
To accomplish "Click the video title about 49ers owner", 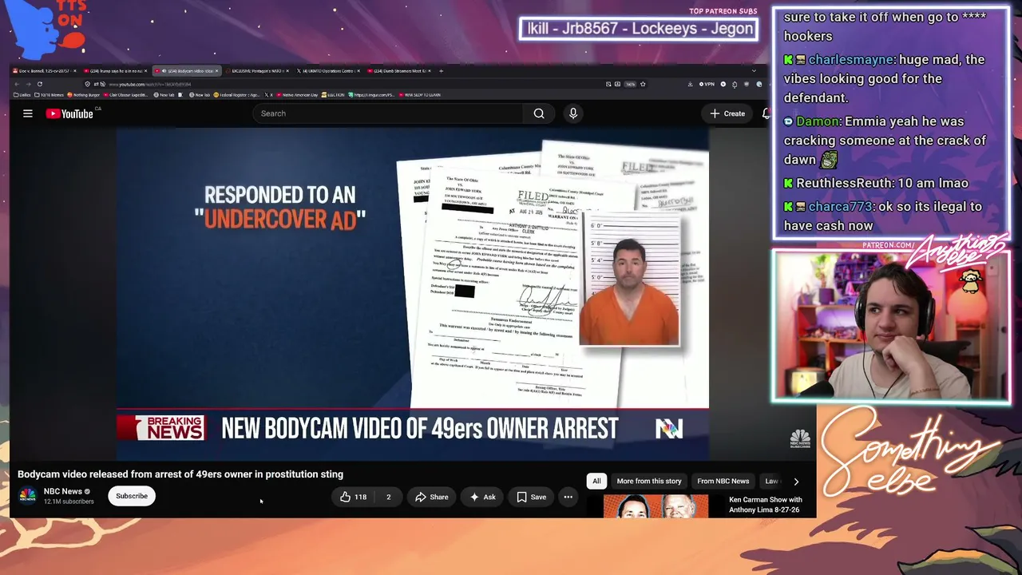I will (180, 474).
